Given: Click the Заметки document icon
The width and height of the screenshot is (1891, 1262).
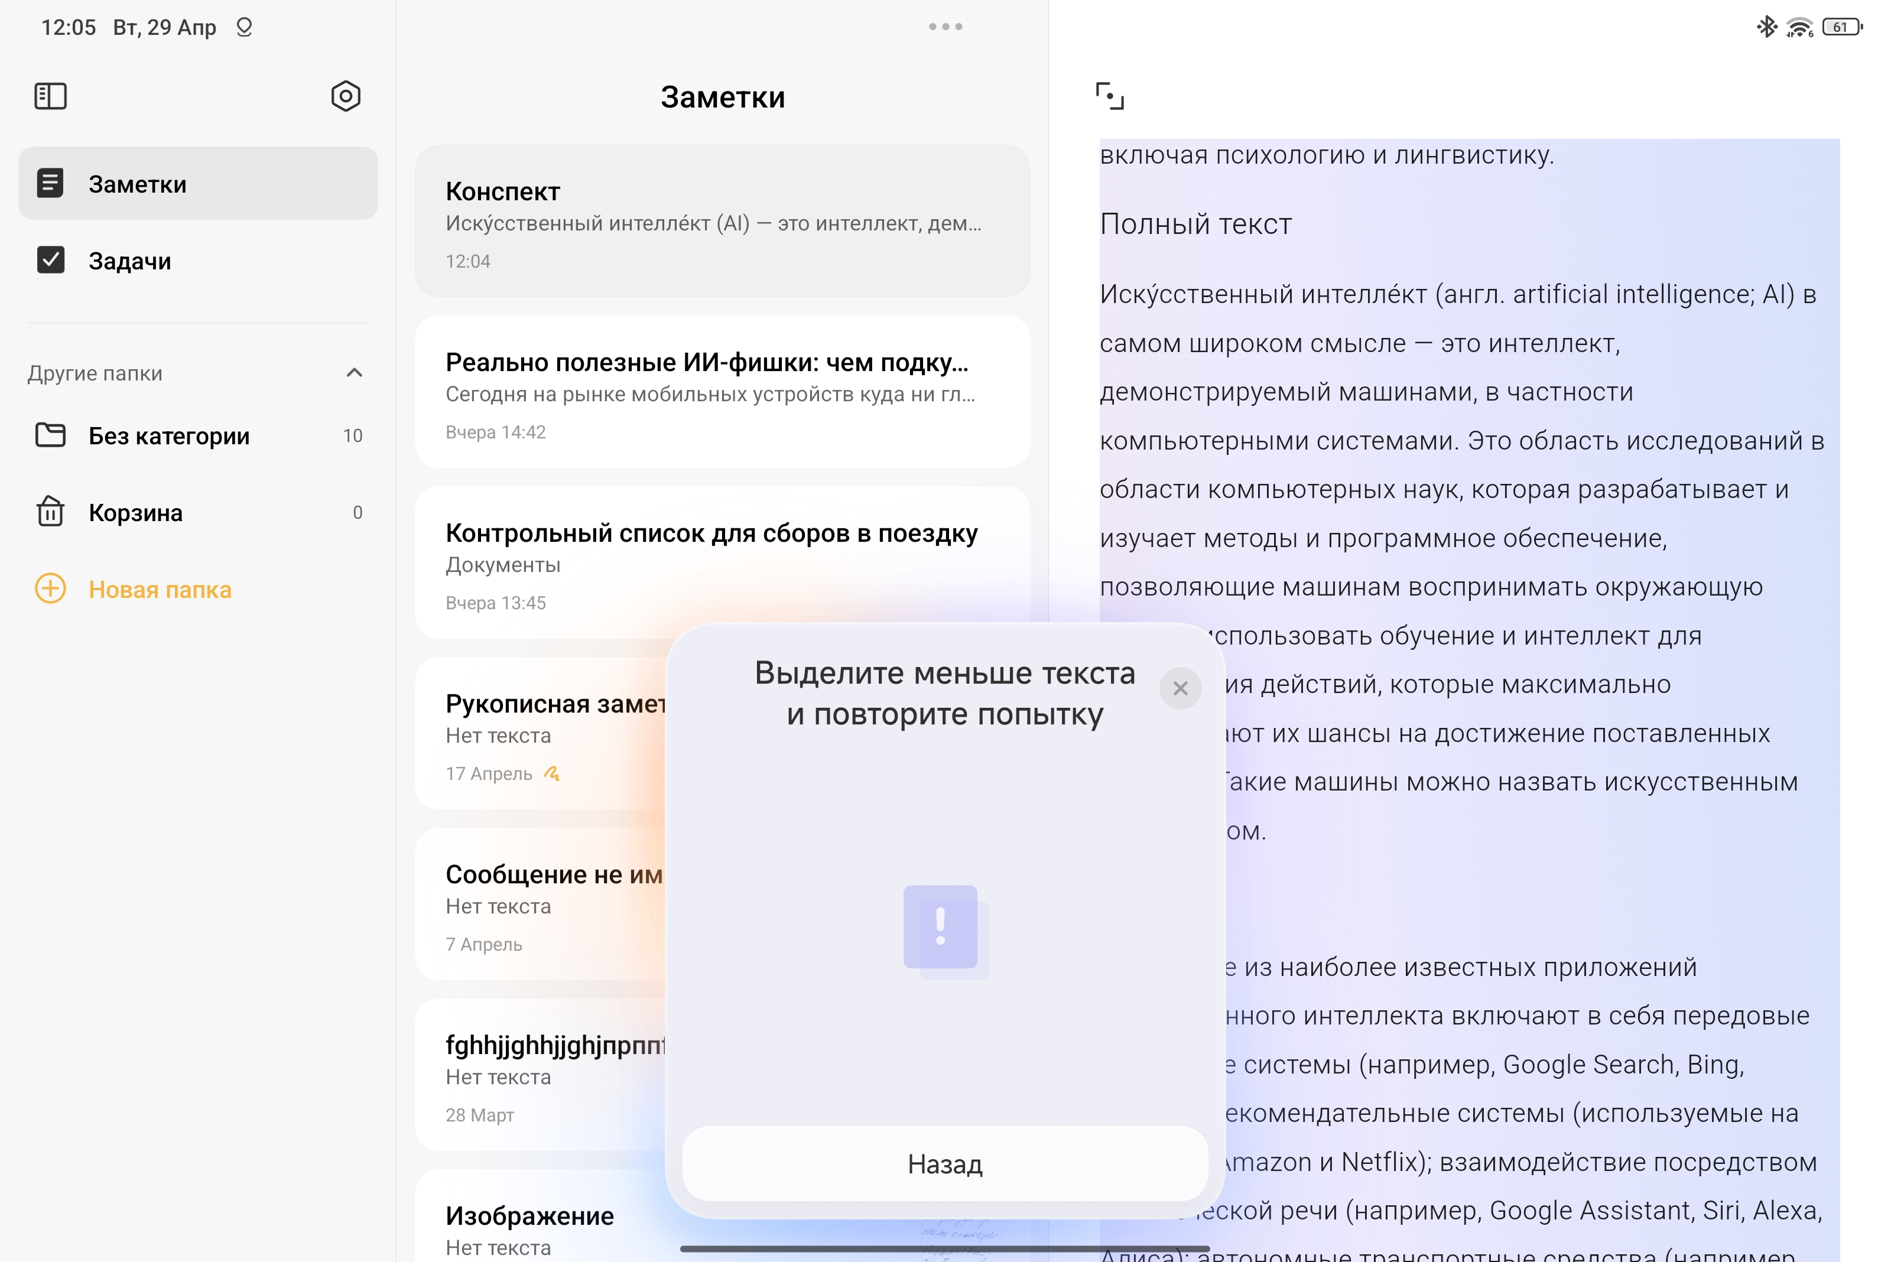Looking at the screenshot, I should tap(50, 183).
